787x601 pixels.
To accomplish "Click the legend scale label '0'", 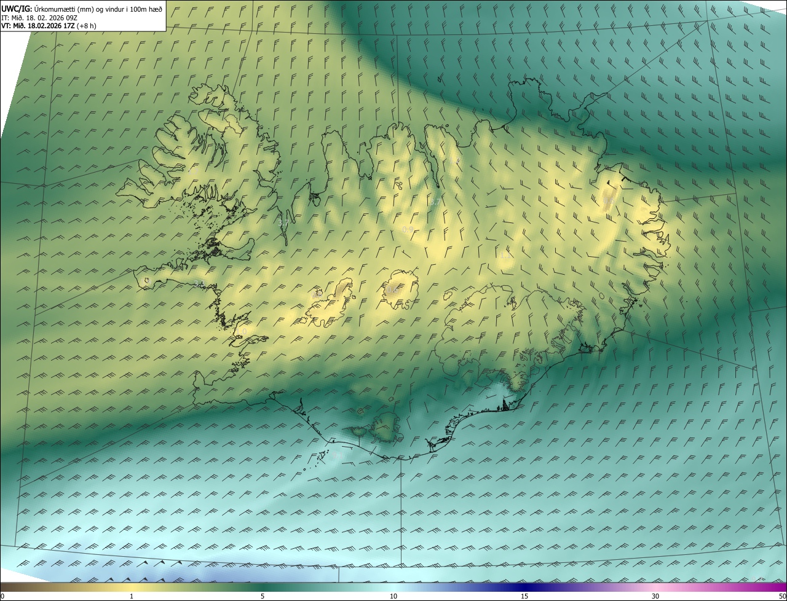I will 2,596.
